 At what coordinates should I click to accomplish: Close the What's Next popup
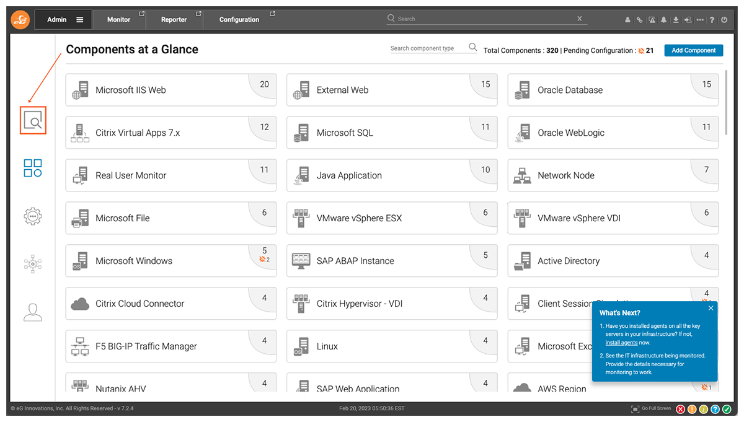point(711,308)
